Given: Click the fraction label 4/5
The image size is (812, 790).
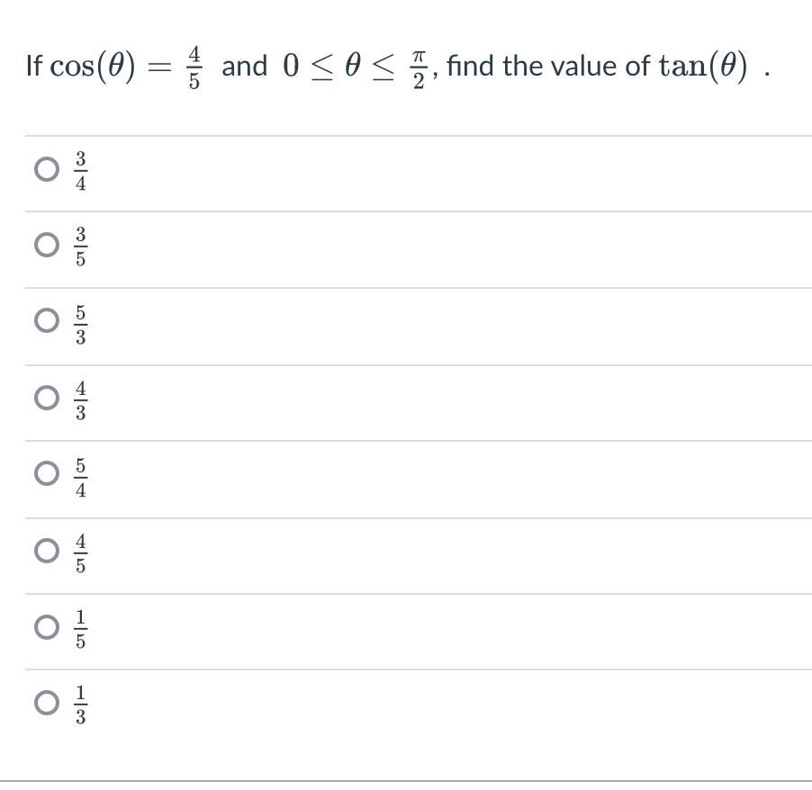Looking at the screenshot, I should (x=80, y=551).
